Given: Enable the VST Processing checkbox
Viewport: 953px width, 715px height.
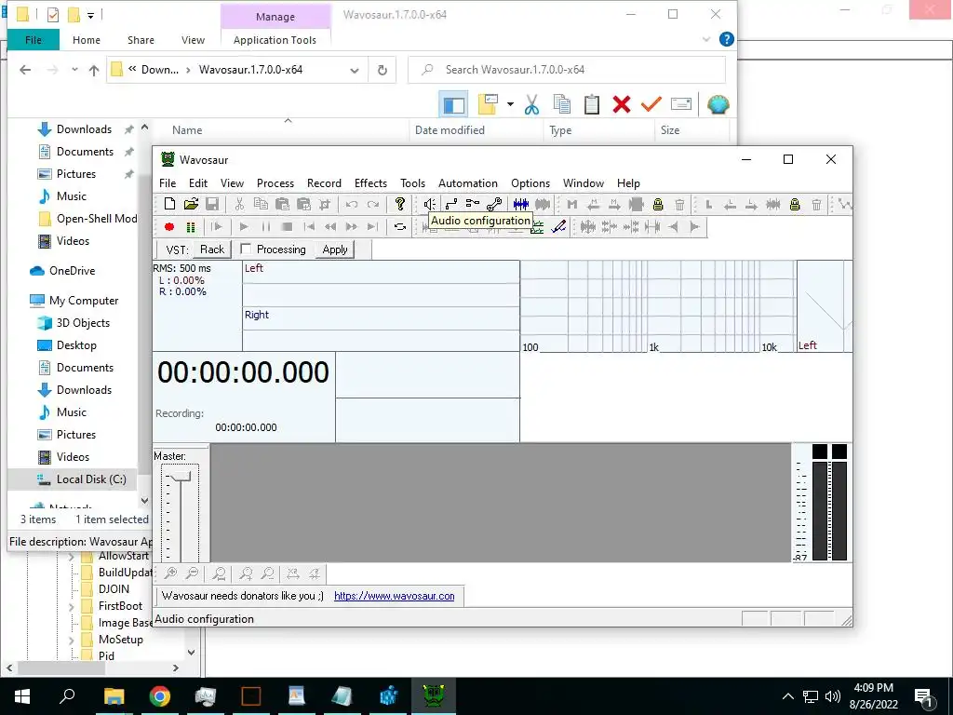Looking at the screenshot, I should pos(246,249).
